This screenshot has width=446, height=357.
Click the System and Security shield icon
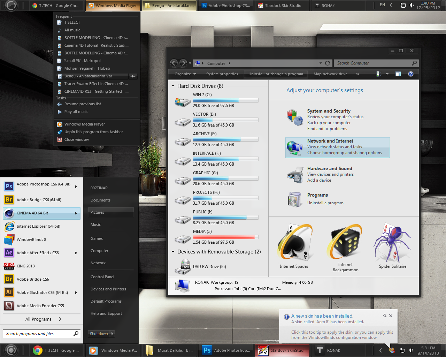[x=294, y=117]
